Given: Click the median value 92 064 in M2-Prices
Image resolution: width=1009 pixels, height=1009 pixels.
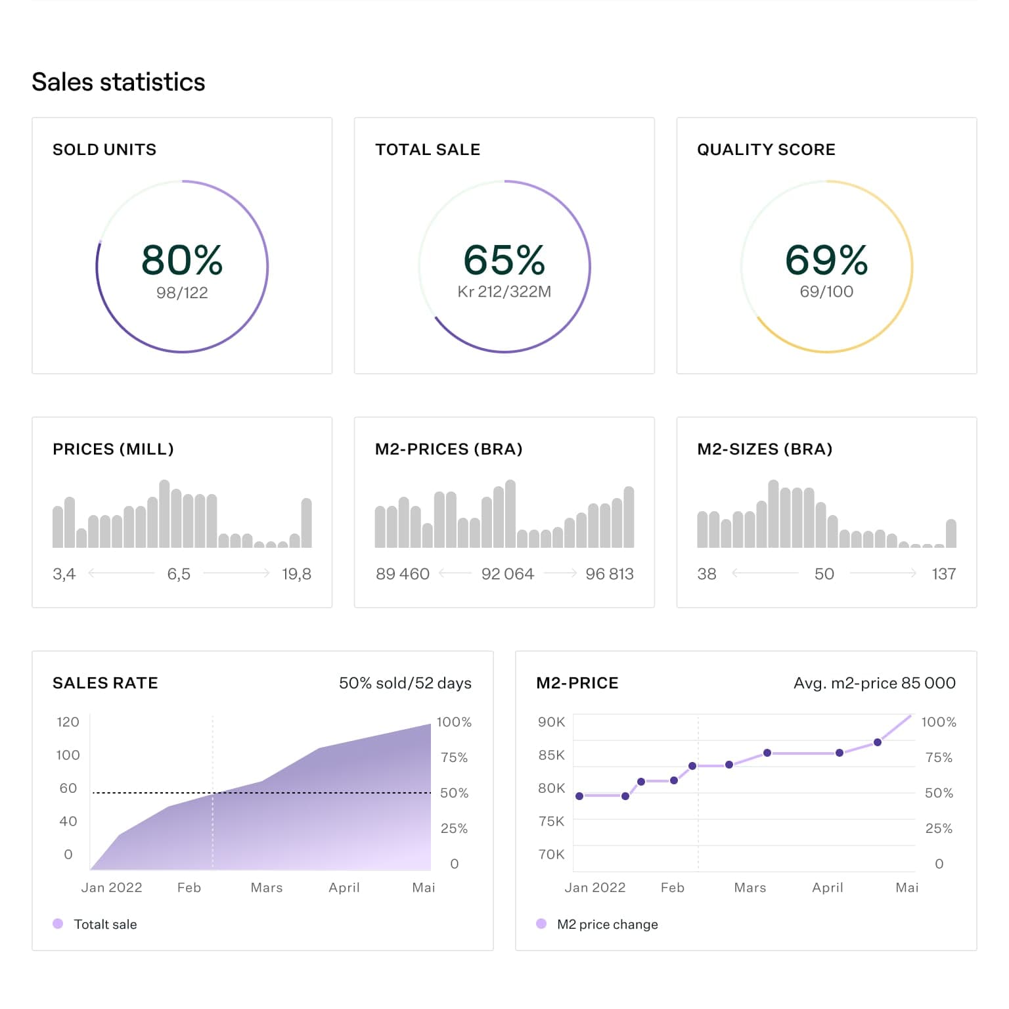Looking at the screenshot, I should coord(507,574).
